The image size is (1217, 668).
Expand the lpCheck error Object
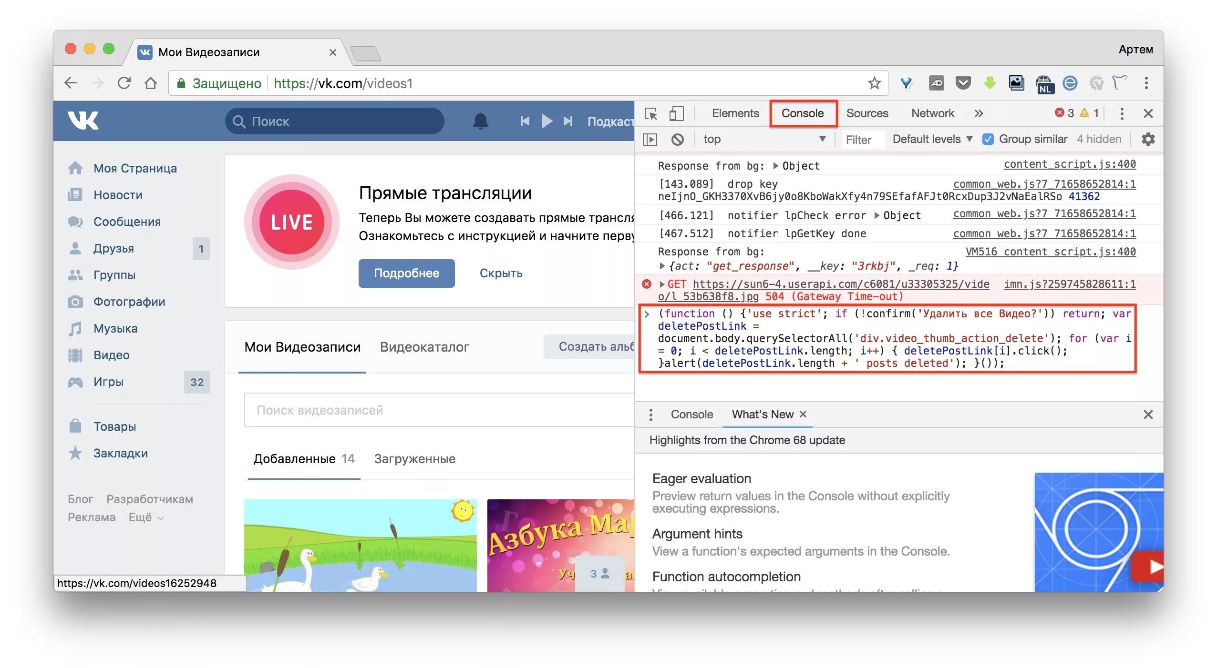click(x=877, y=215)
